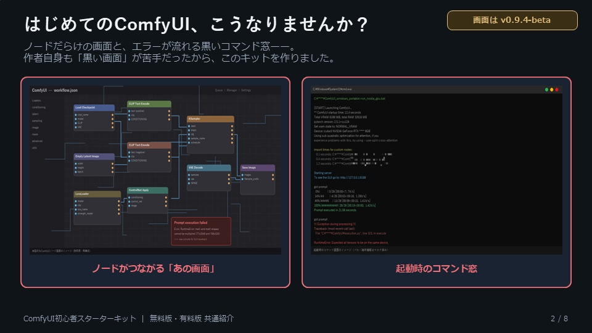
Task: Click the yellow dot in cmd window title bar
Action: (x=551, y=90)
